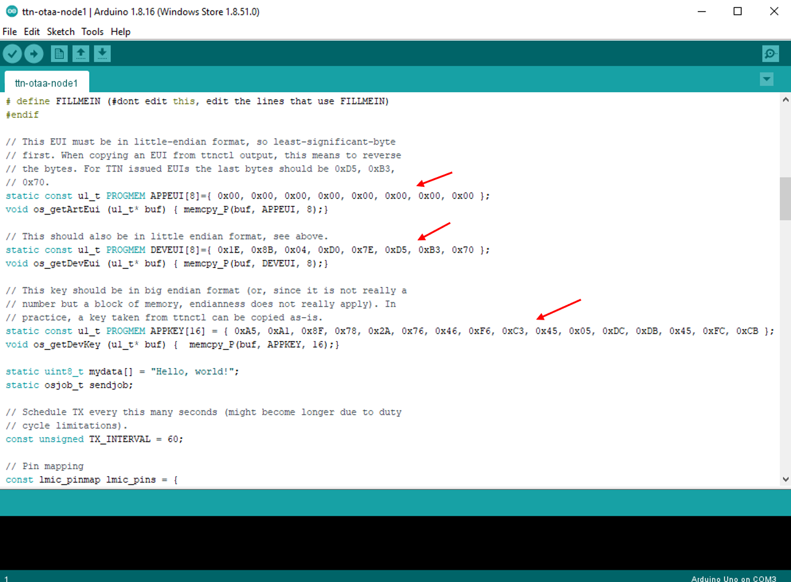Open the Serial Monitor icon

tap(770, 53)
